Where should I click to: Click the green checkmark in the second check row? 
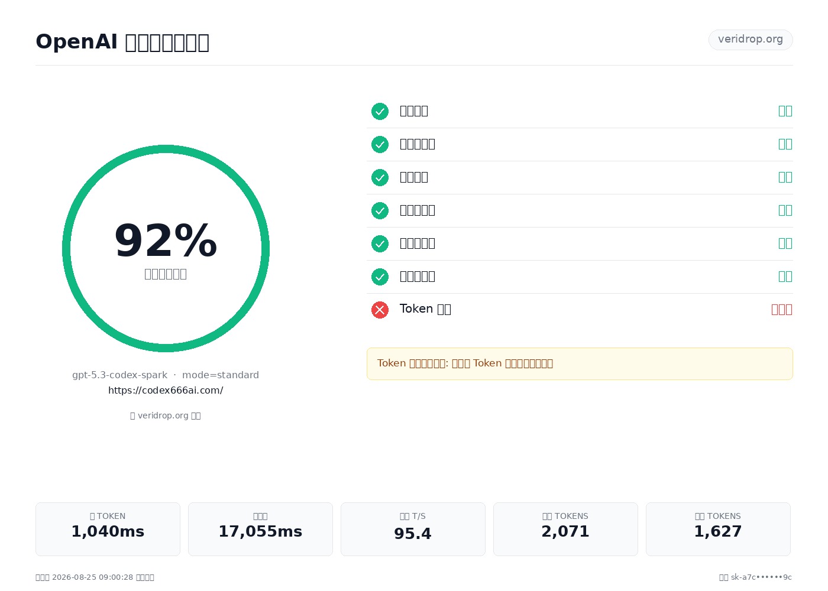(380, 144)
